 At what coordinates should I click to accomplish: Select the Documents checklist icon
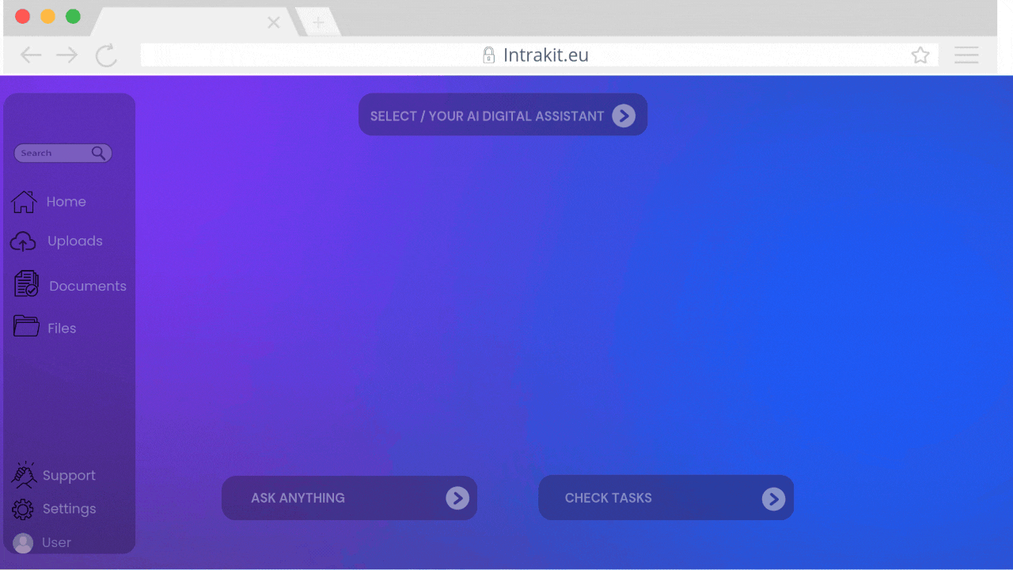point(26,283)
